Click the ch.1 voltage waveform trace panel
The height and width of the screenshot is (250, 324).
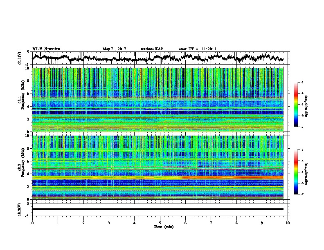pyautogui.click(x=161, y=58)
